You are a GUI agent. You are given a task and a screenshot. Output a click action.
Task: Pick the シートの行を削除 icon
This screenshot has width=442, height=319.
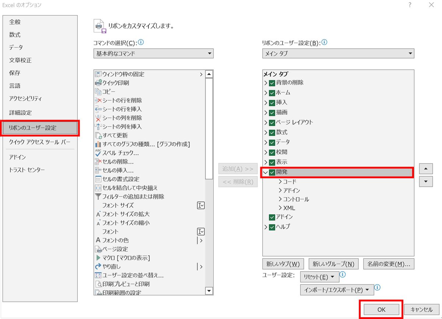(x=98, y=101)
